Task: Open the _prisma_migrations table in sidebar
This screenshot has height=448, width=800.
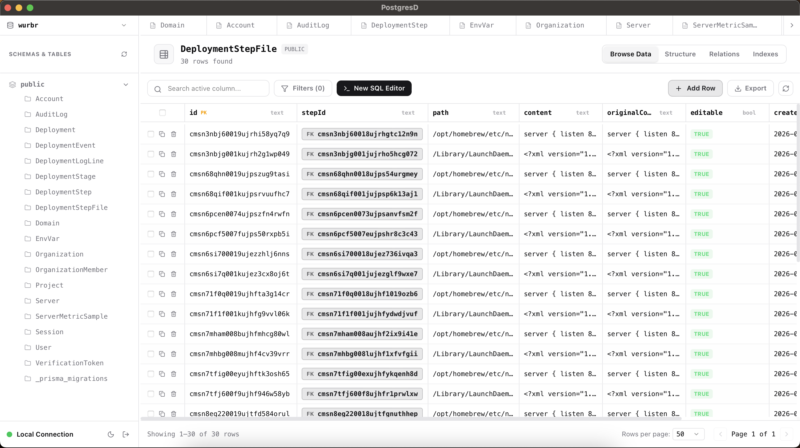Action: coord(71,379)
